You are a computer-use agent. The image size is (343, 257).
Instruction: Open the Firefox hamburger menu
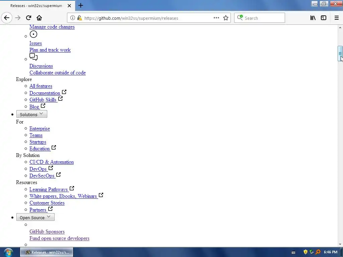pyautogui.click(x=337, y=18)
